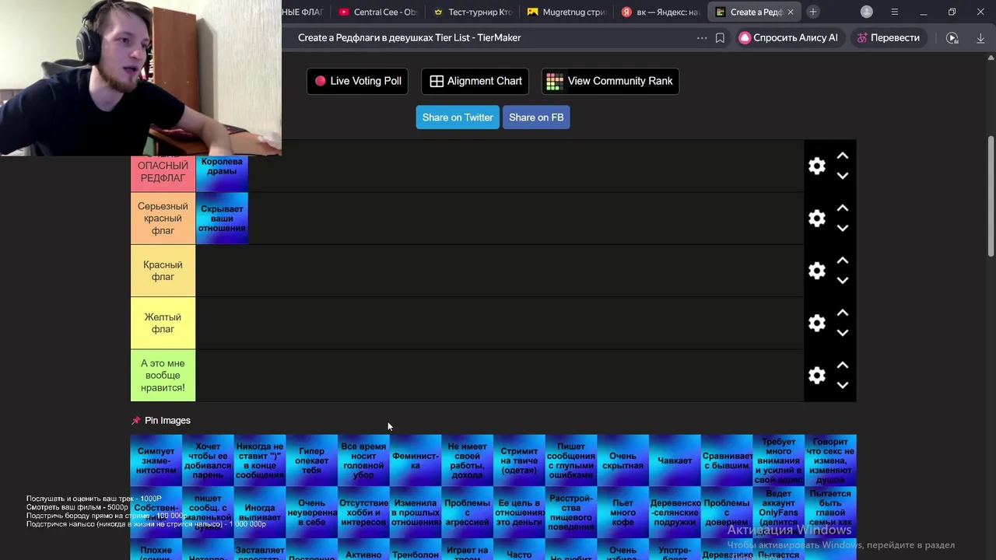Select Изменила в прошлых отношениях tile
996x560 pixels.
(416, 513)
